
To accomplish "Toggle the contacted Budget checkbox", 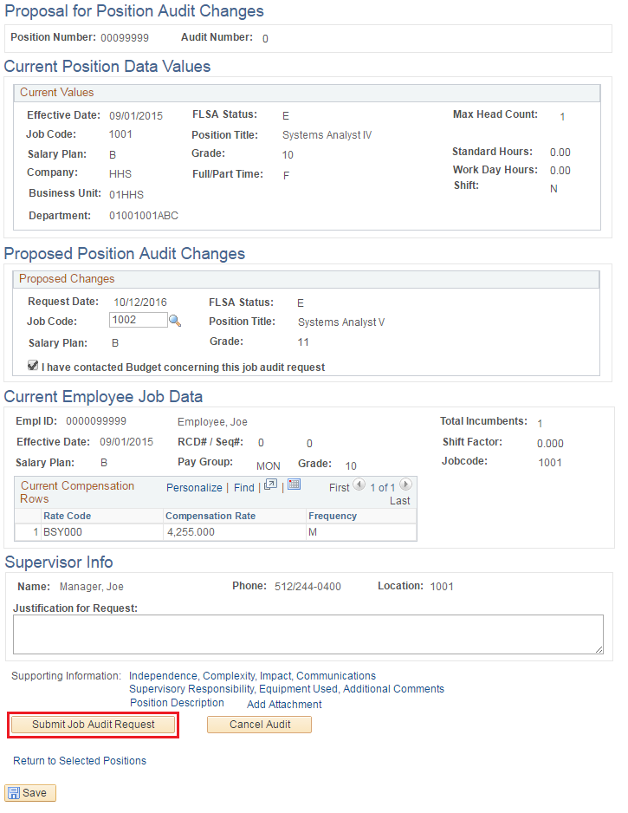I will [33, 367].
